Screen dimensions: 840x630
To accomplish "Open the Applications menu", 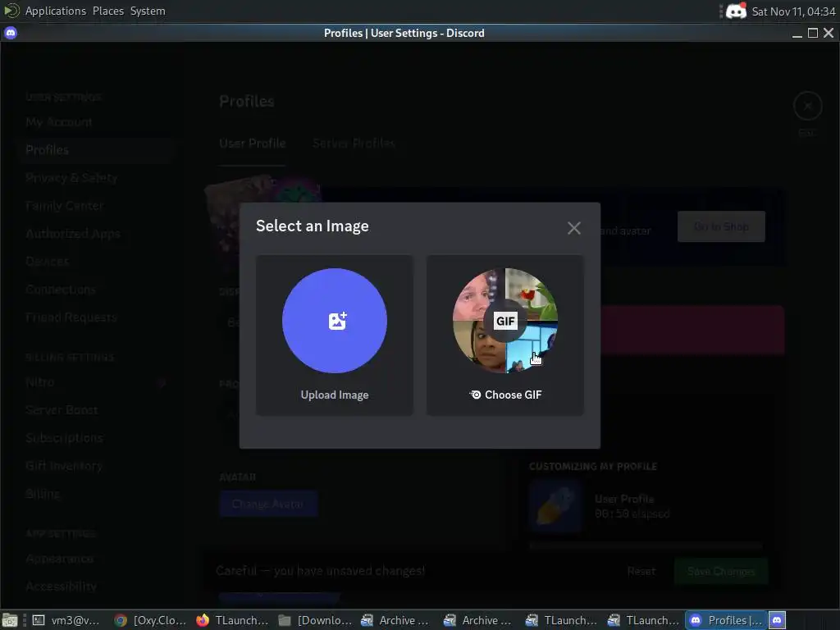I will (55, 11).
